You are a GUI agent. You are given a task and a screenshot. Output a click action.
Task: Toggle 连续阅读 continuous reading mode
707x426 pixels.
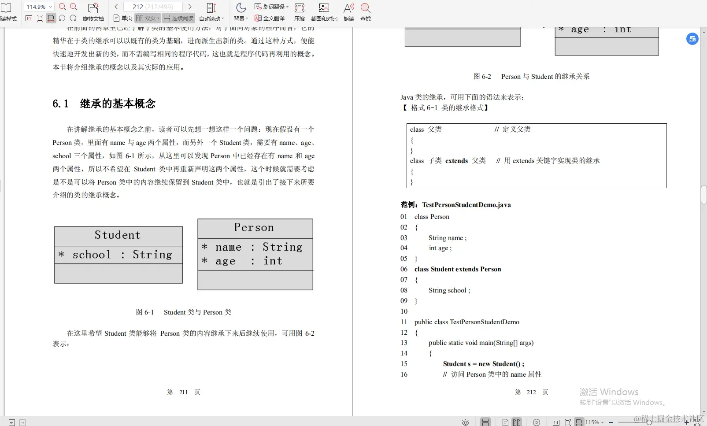(178, 18)
